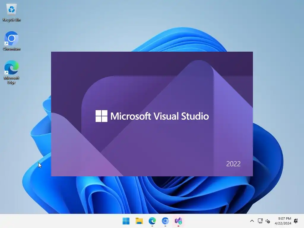
Task: Show hidden system tray icons
Action: 252,221
